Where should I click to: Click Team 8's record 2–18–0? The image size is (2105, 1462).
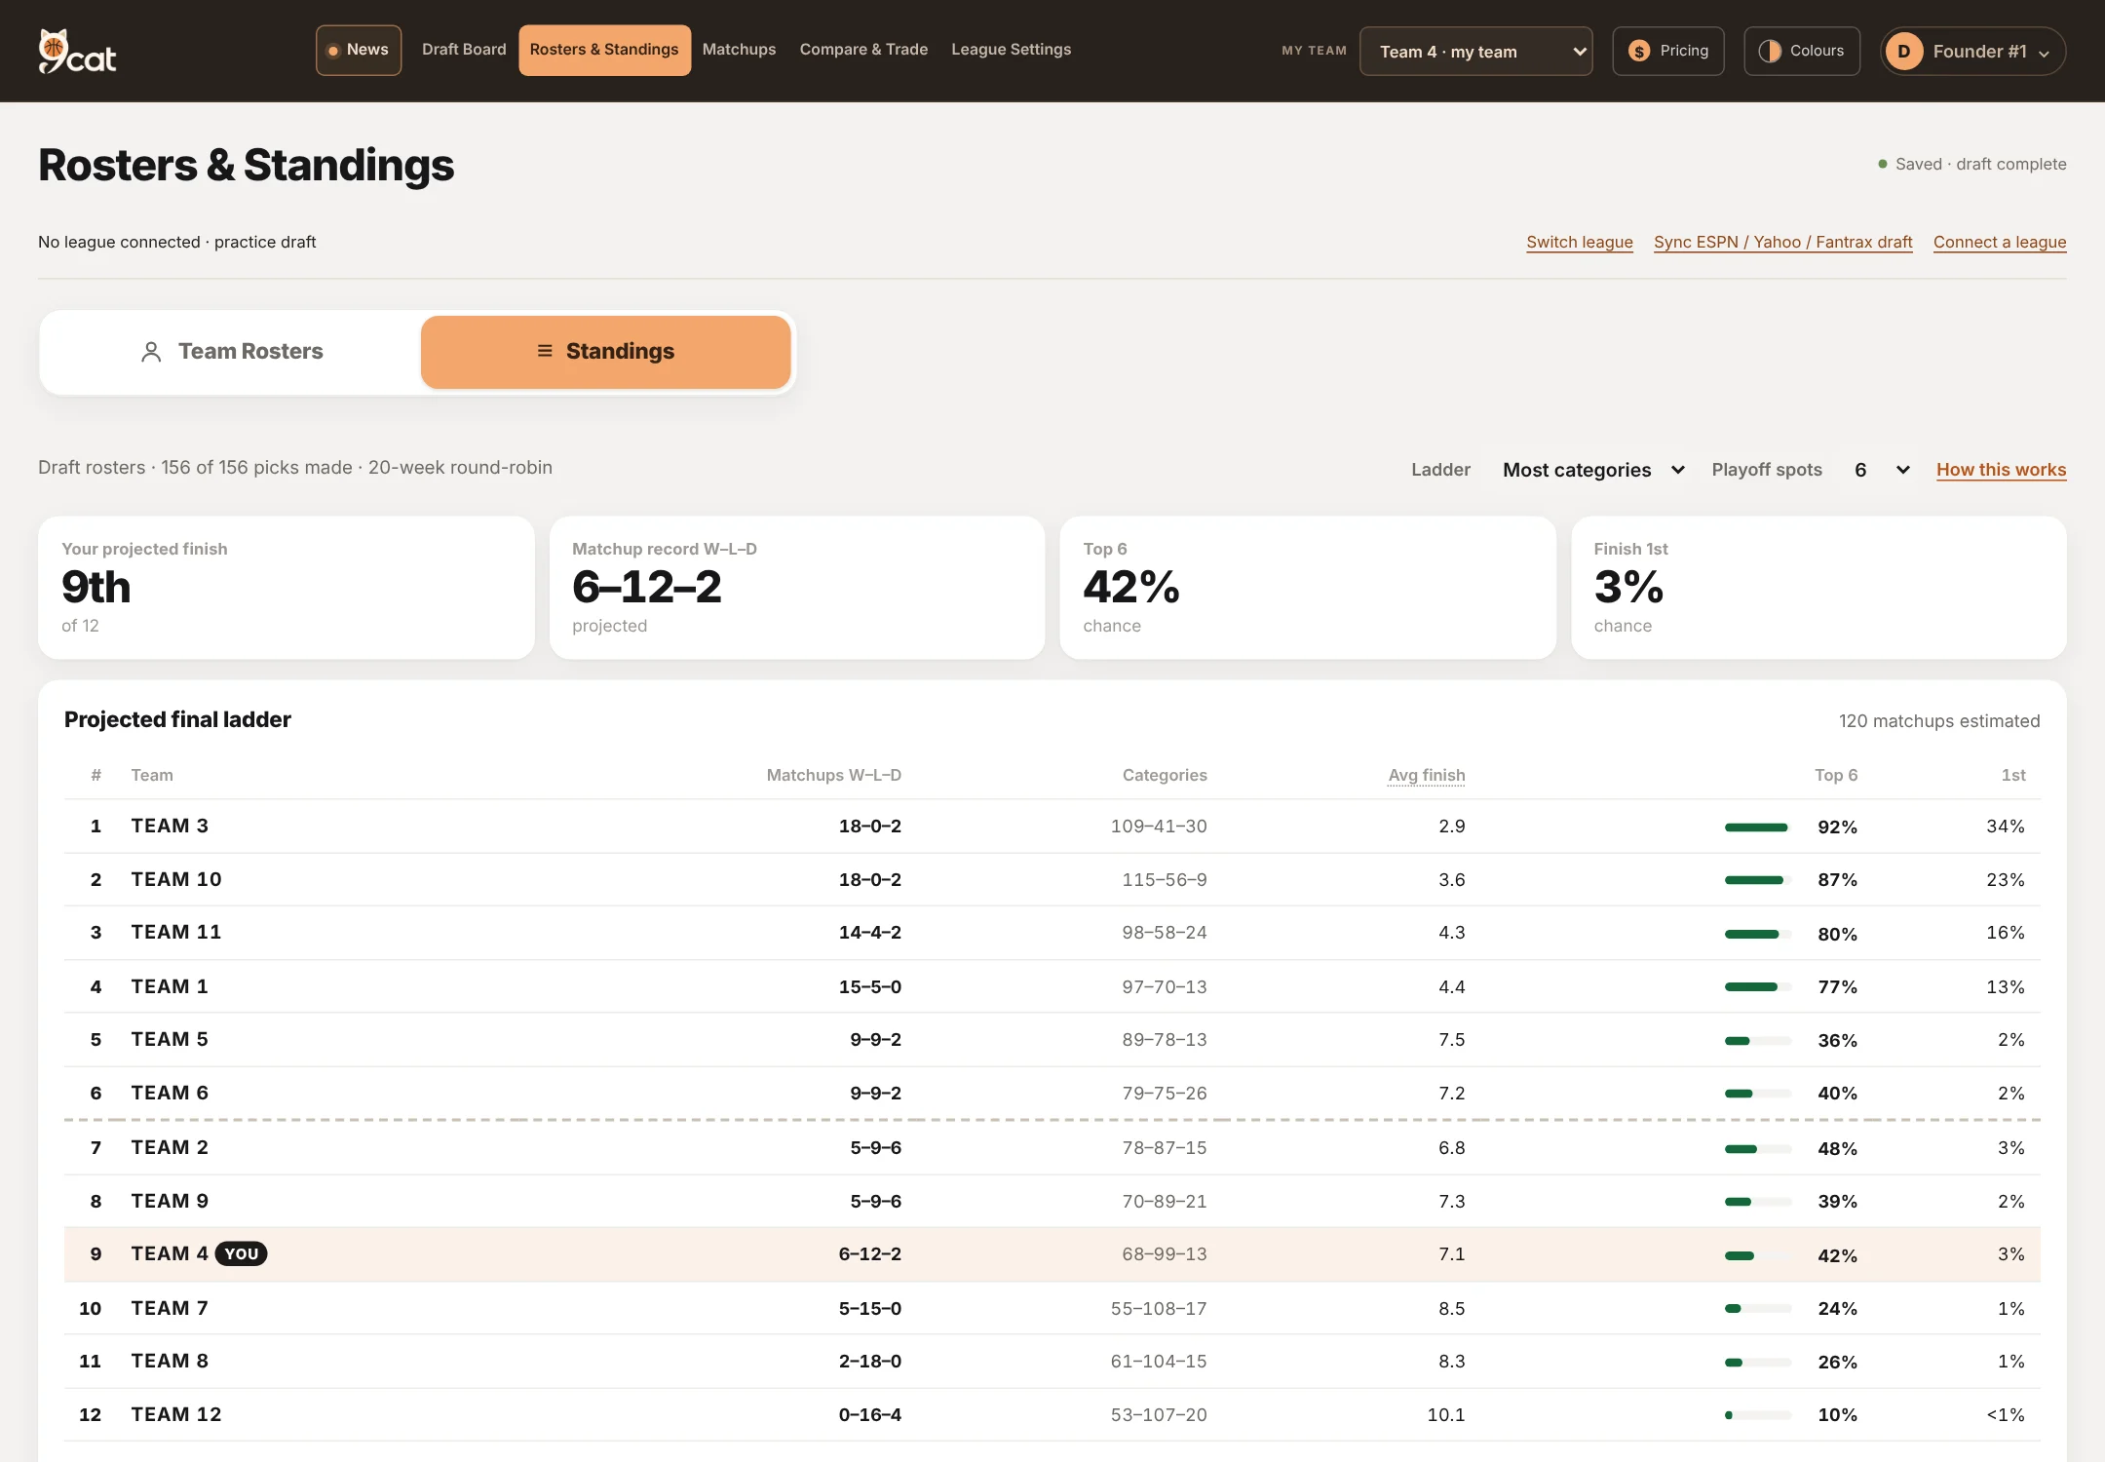coord(869,1362)
